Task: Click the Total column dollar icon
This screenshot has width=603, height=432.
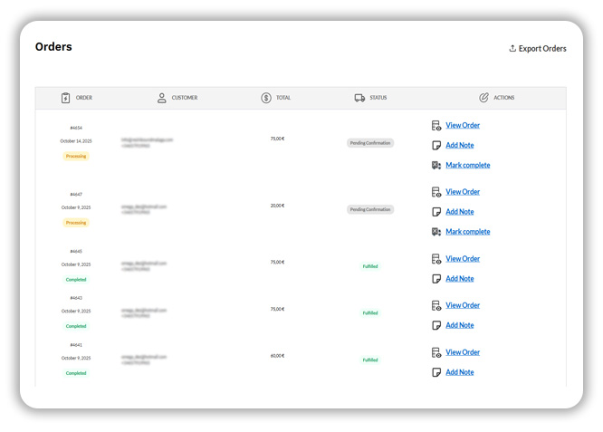Action: 266,98
